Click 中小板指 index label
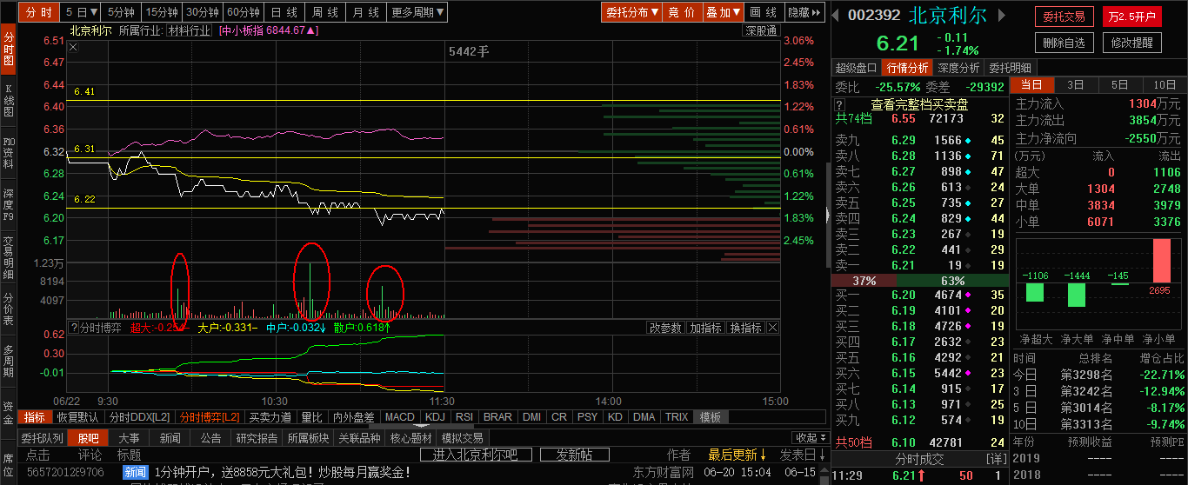The width and height of the screenshot is (1188, 485). tap(270, 30)
